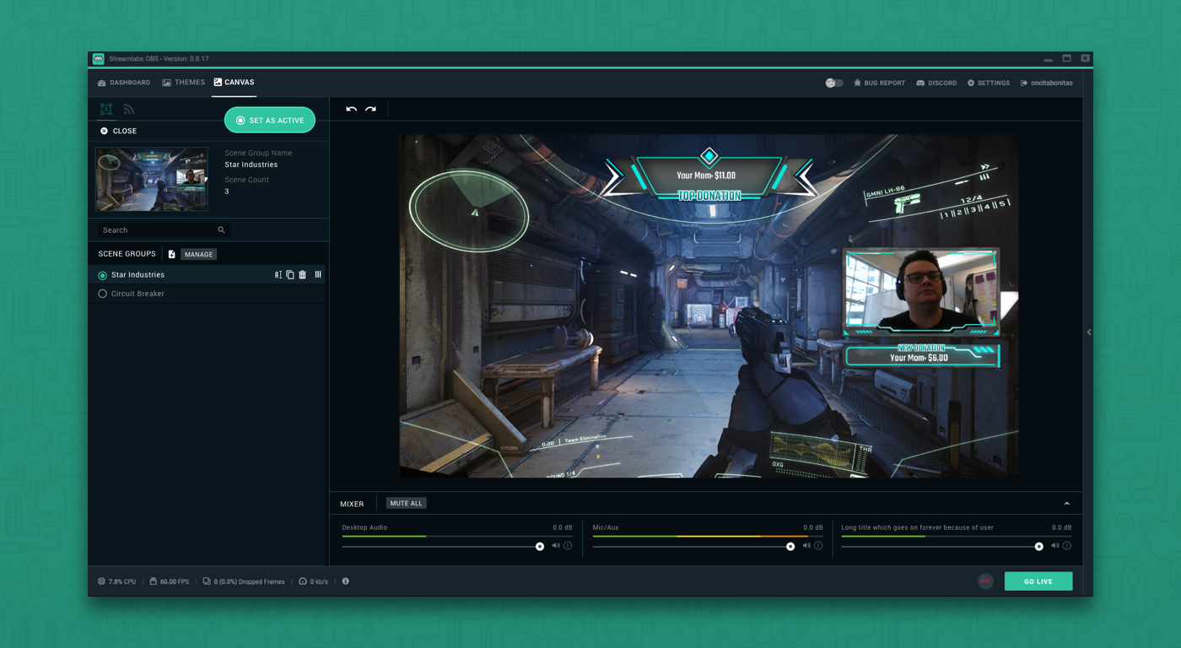Viewport: 1181px width, 648px height.
Task: Click the Mixer heading label
Action: [352, 504]
